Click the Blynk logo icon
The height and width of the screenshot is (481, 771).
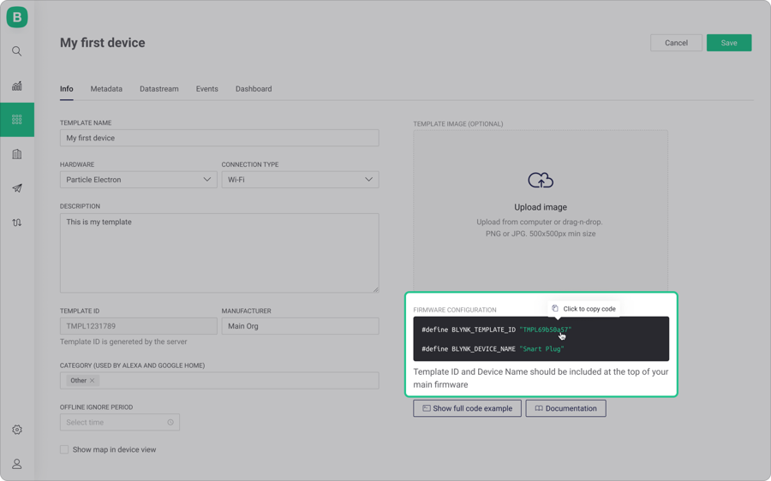(x=17, y=17)
